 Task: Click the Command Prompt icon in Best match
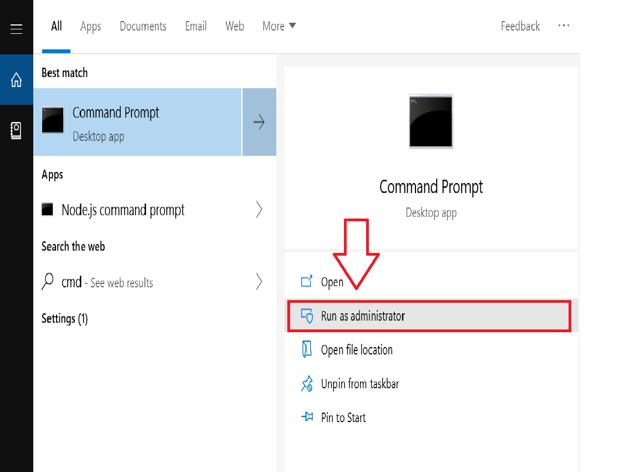53,120
